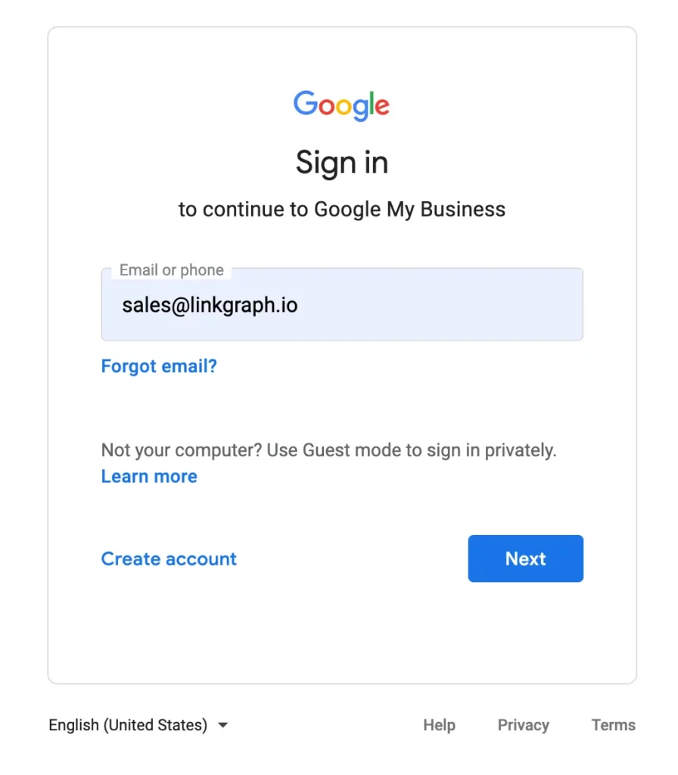The width and height of the screenshot is (678, 775).
Task: Click the Create account link
Action: (x=169, y=559)
